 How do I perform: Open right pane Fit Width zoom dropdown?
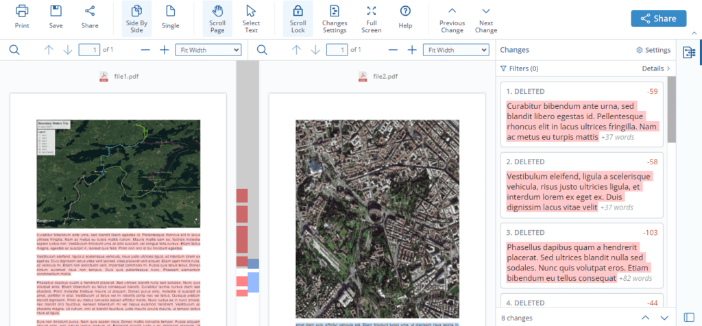click(455, 50)
